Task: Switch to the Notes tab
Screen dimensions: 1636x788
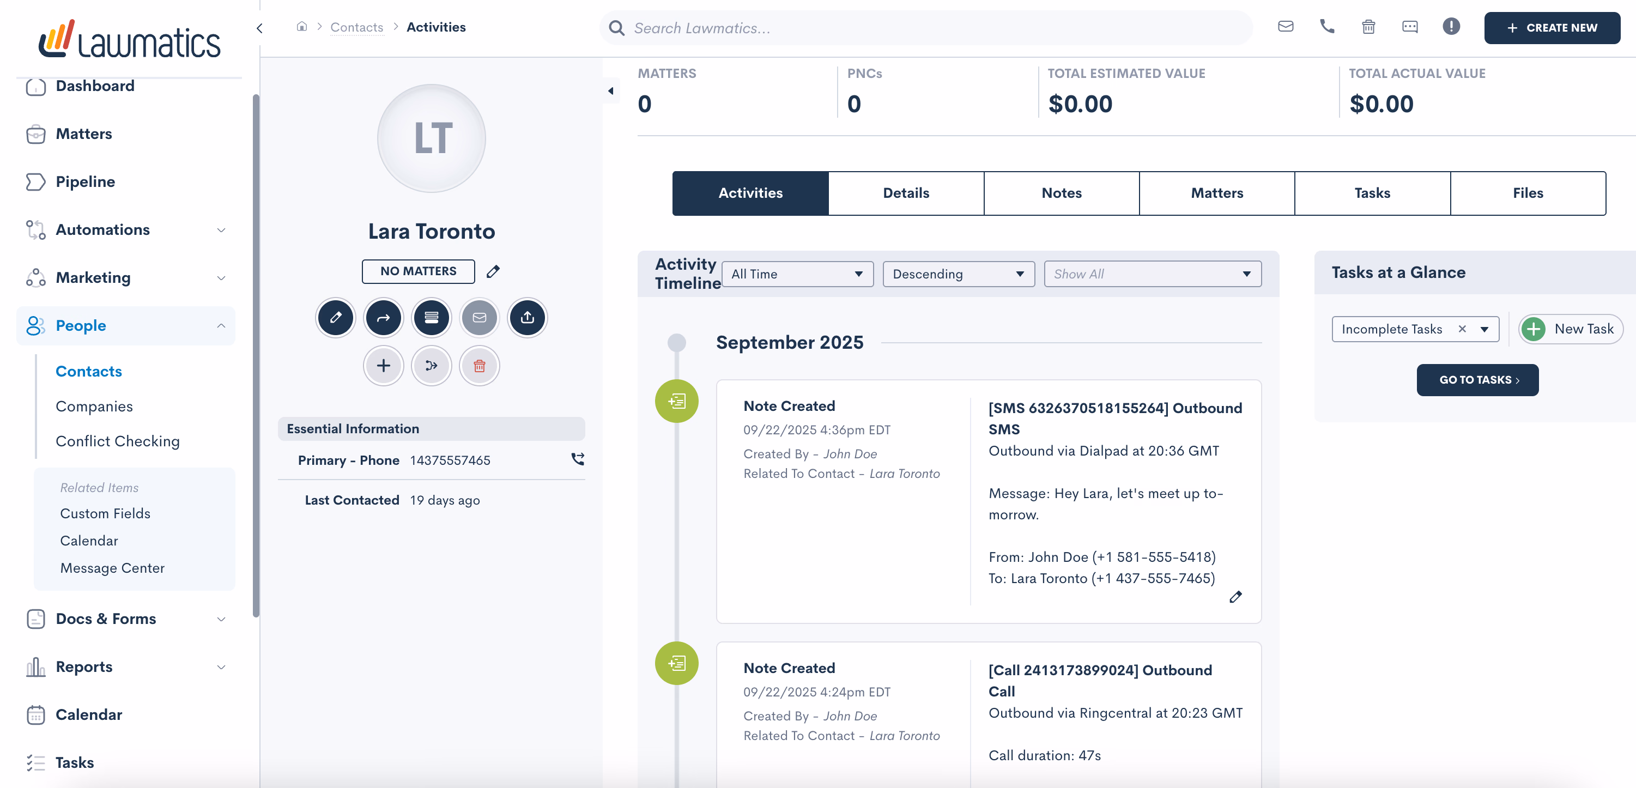Action: pos(1061,193)
